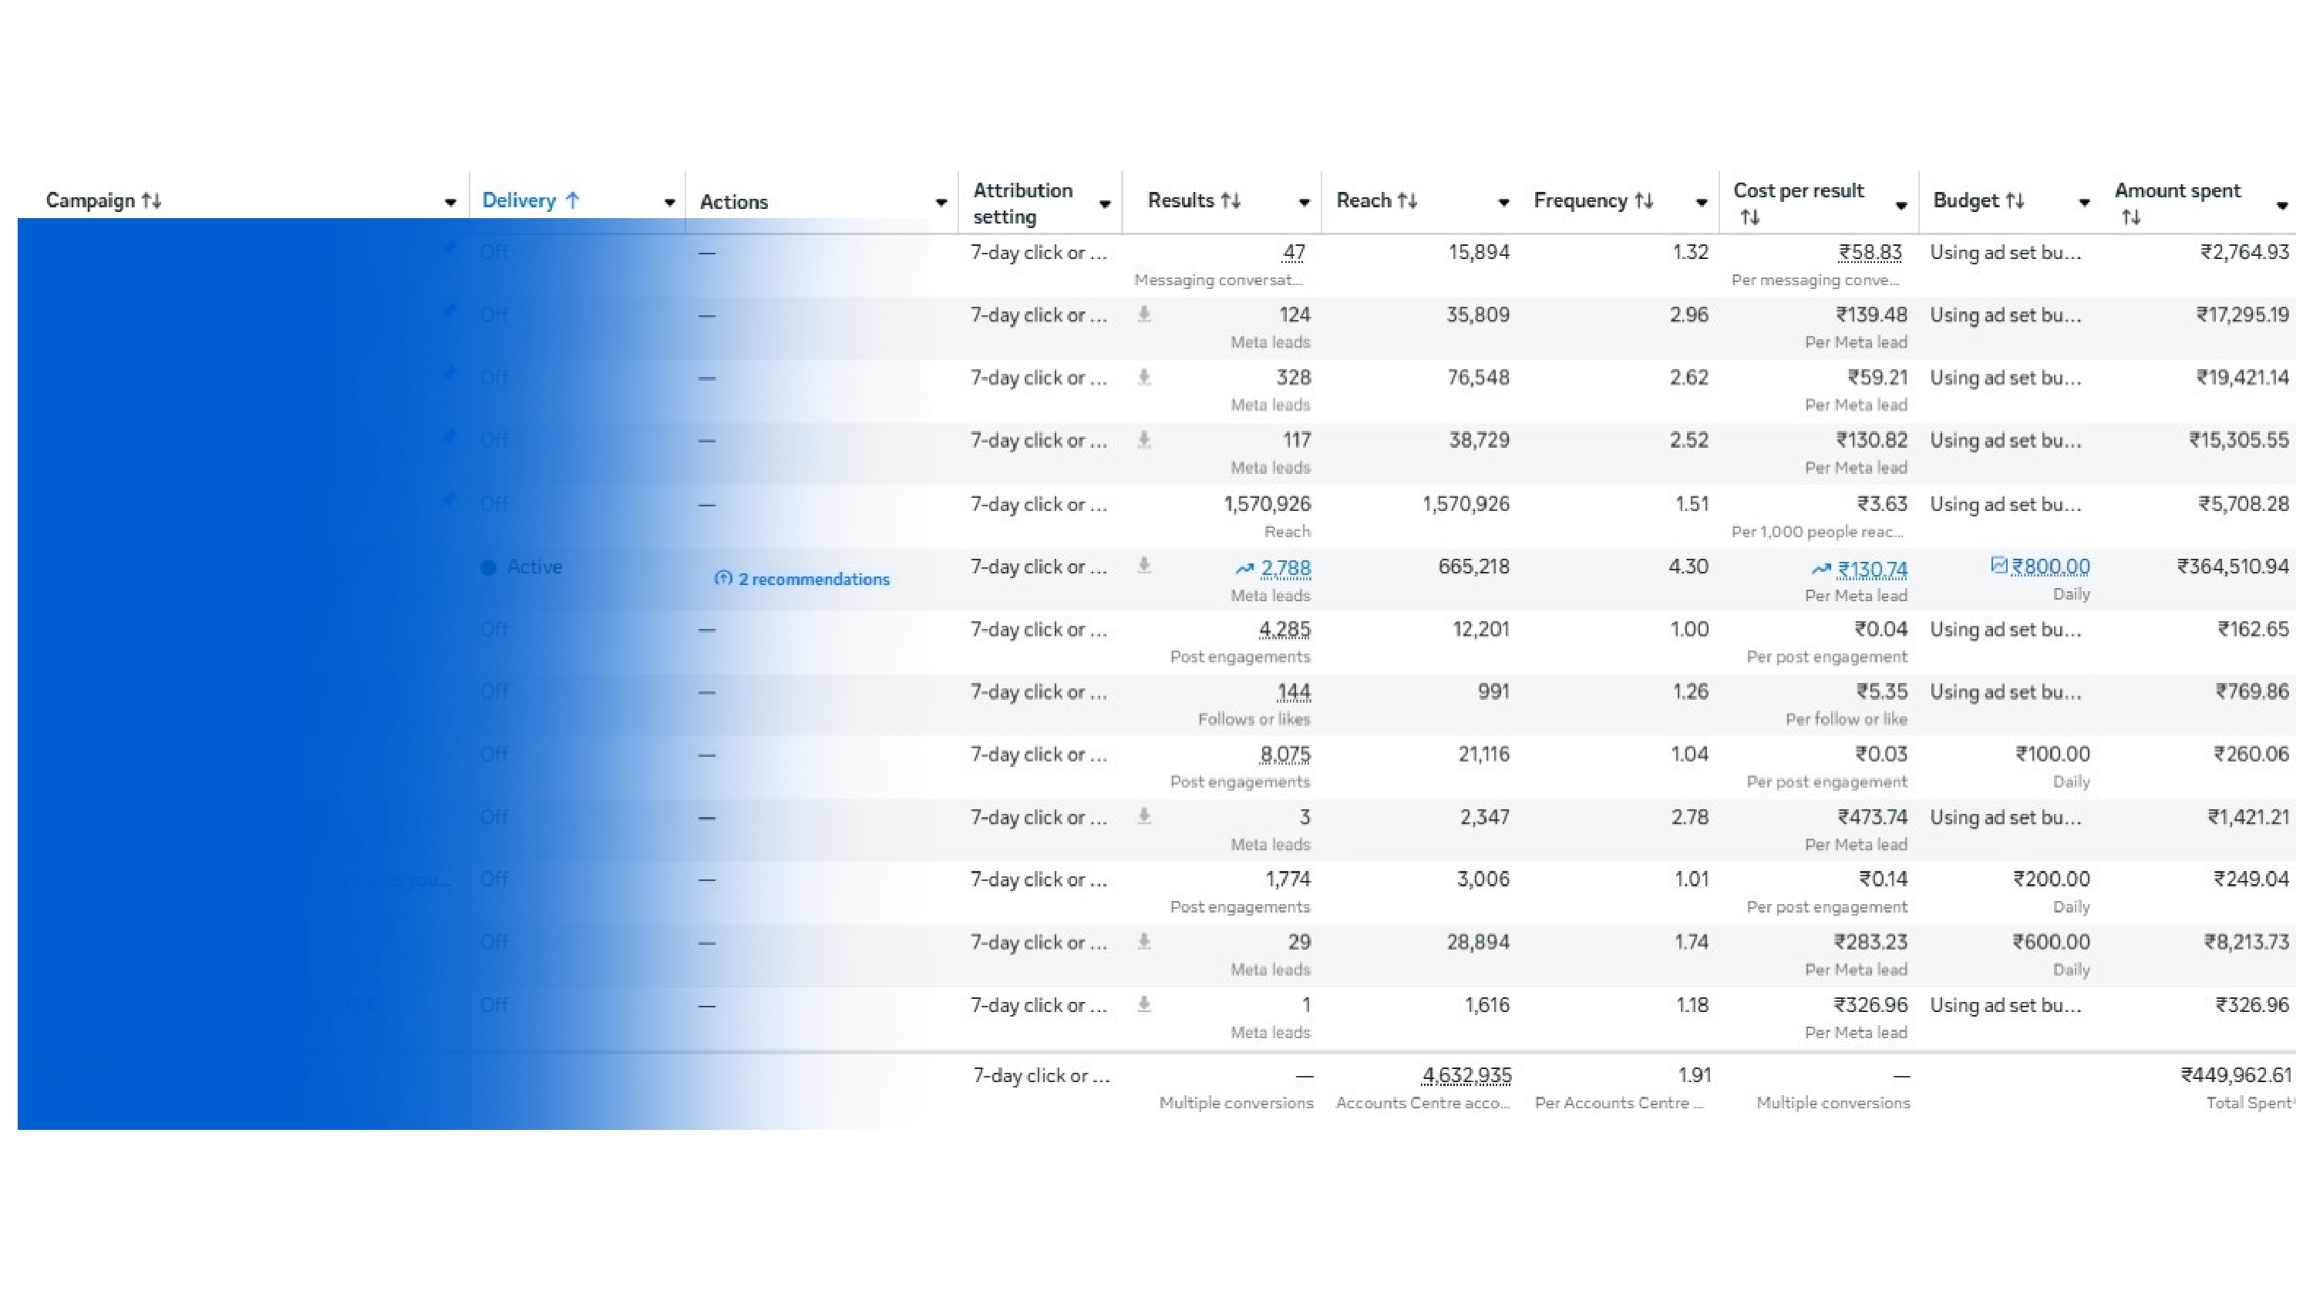The image size is (2313, 1301).
Task: Sort by the Results column header
Action: (x=1194, y=200)
